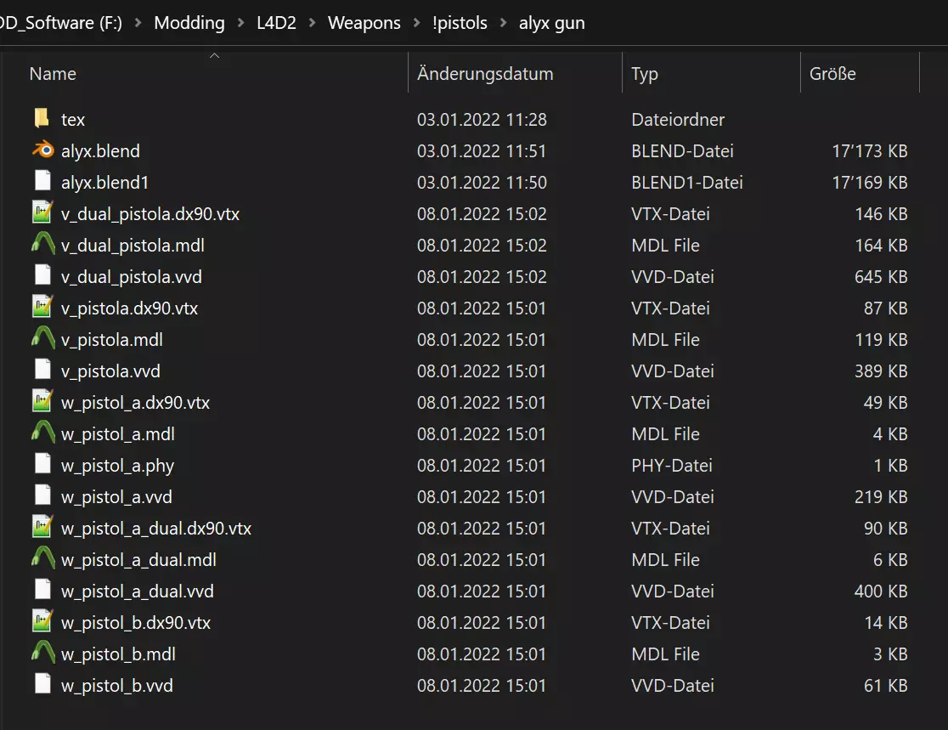Image resolution: width=948 pixels, height=730 pixels.
Task: Open the chevron after Weapons in breadcrumb
Action: pos(417,23)
